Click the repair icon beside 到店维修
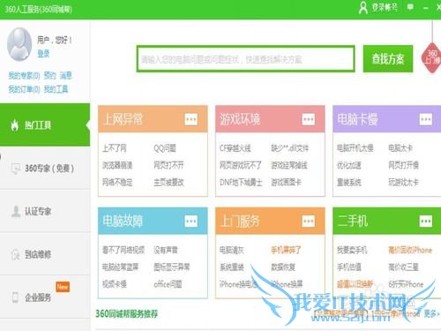The image size is (441, 331). 15,254
